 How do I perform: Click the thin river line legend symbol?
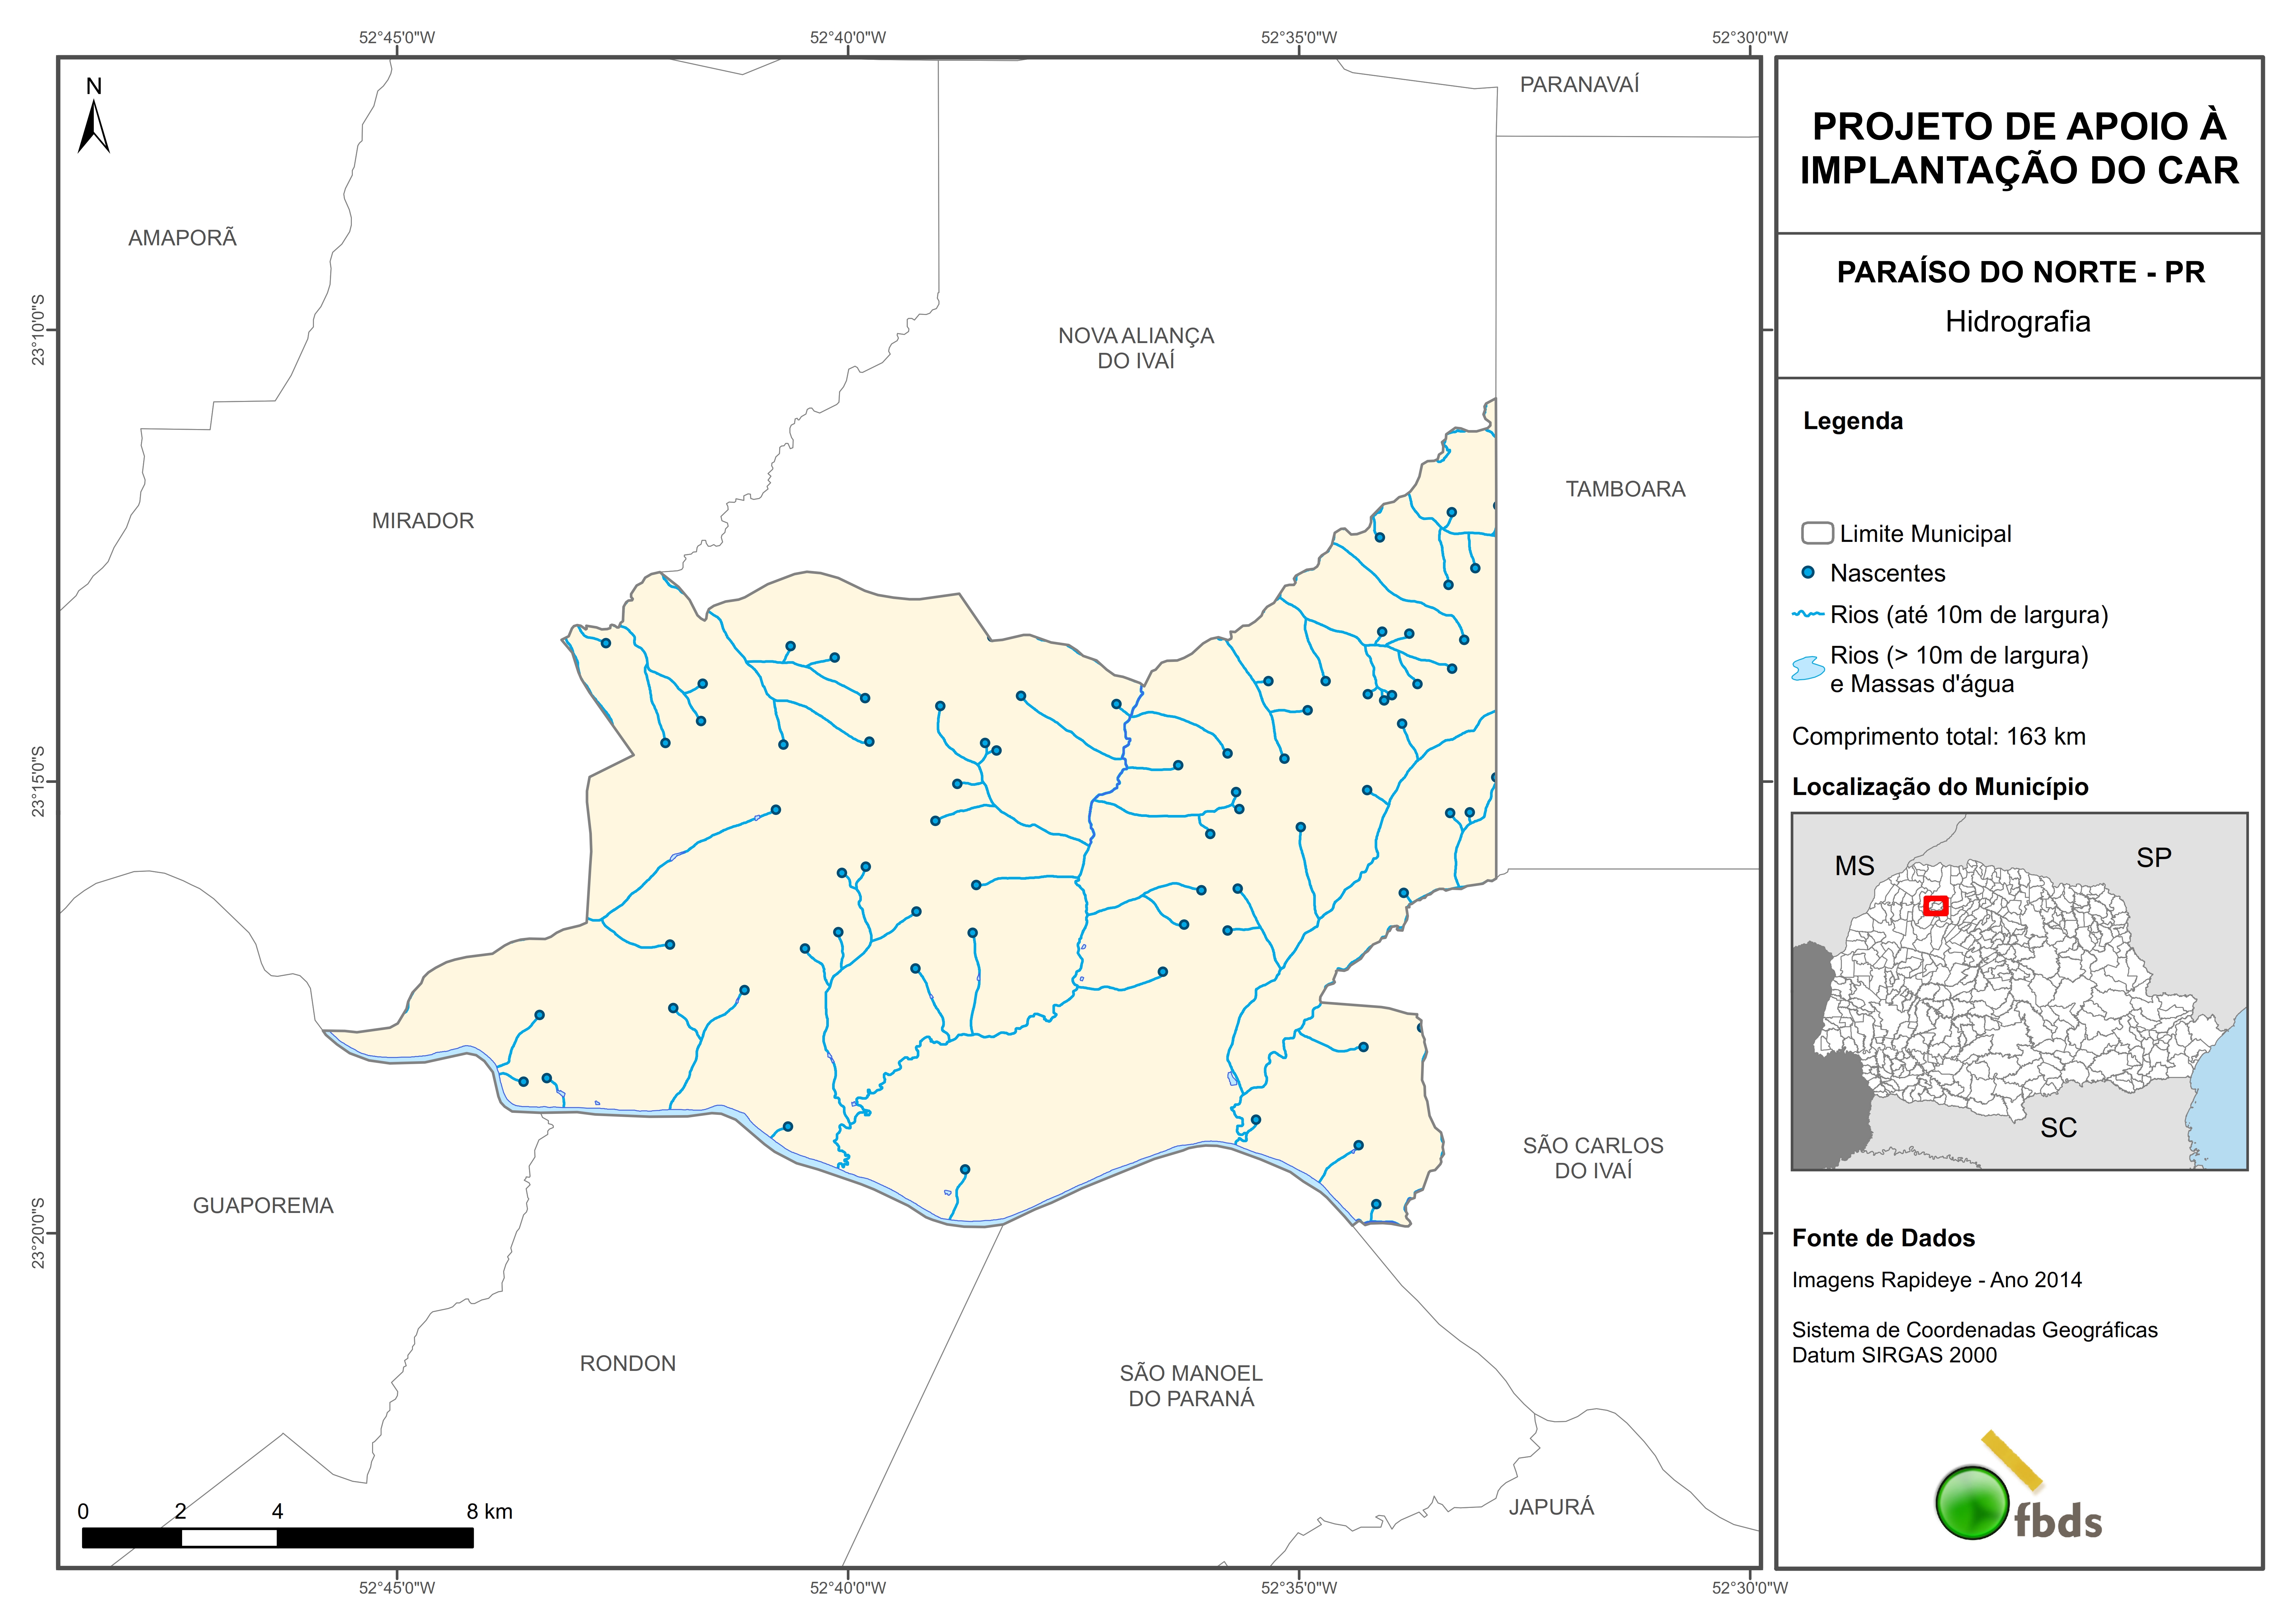[x=1808, y=614]
